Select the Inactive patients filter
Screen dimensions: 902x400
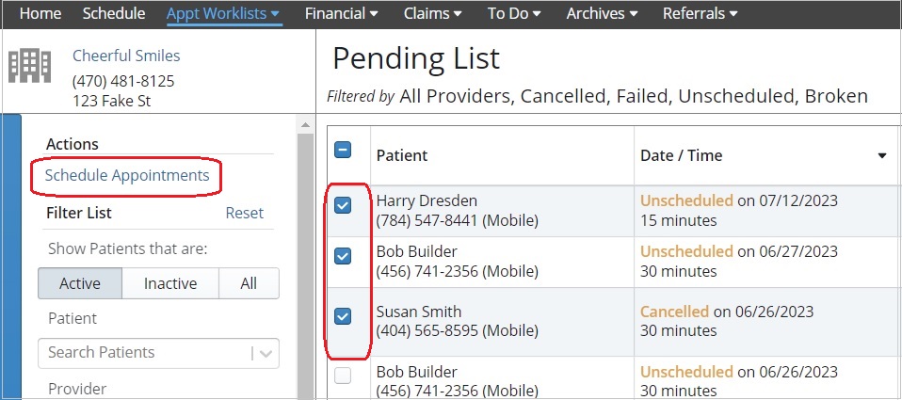tap(170, 283)
